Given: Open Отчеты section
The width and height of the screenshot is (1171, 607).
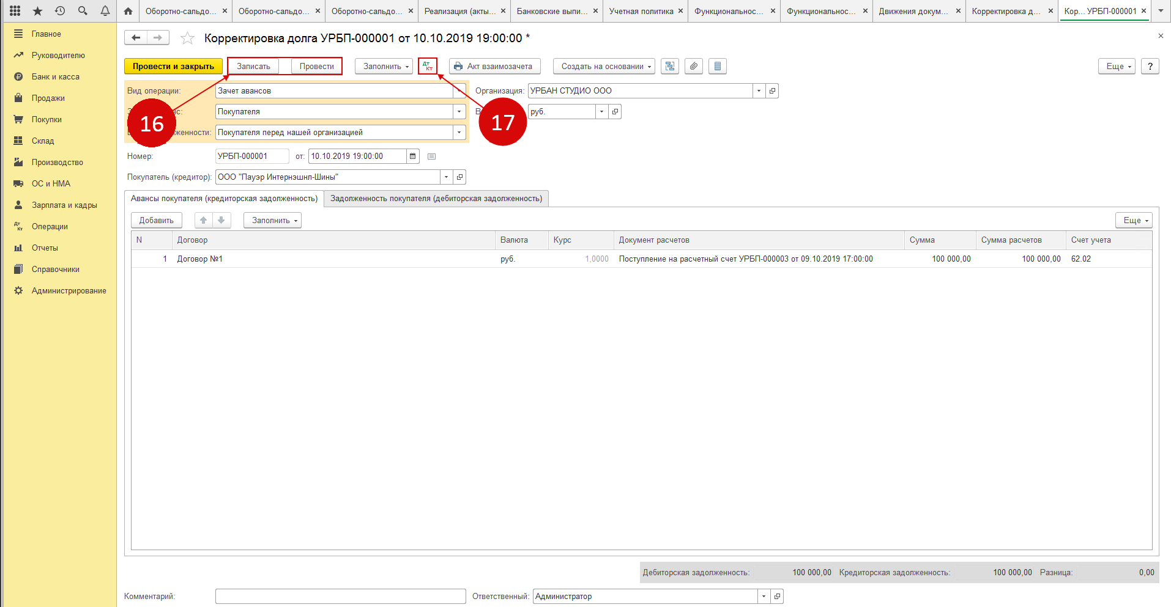Looking at the screenshot, I should tap(45, 248).
